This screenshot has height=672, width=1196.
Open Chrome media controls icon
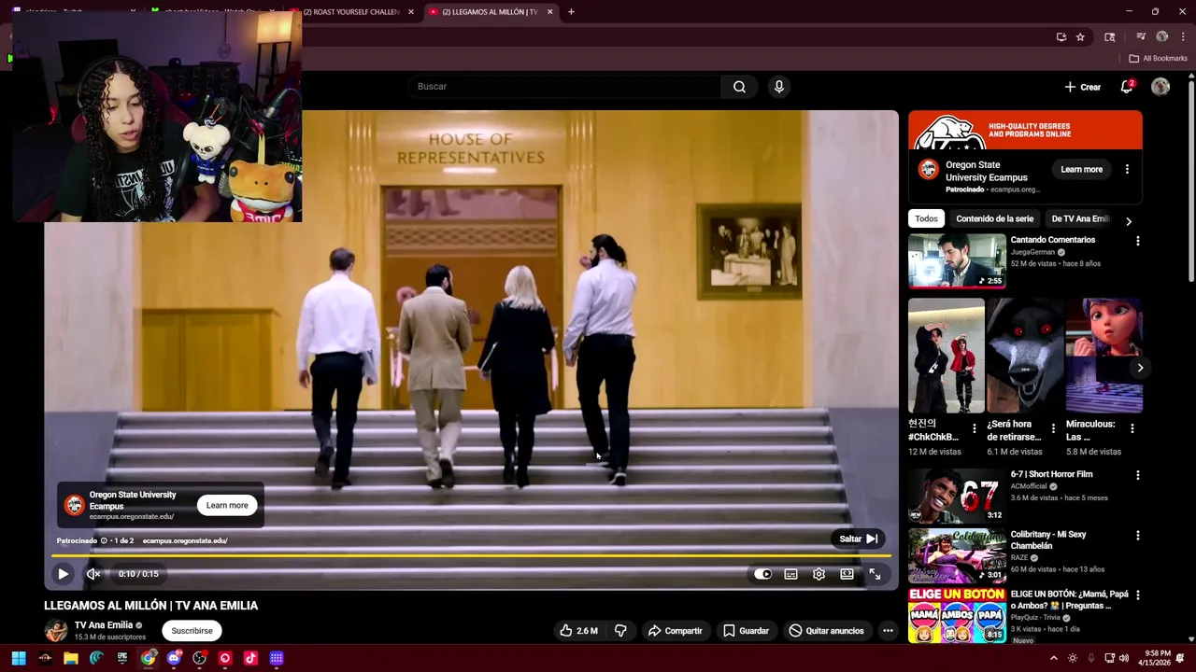(x=1141, y=36)
